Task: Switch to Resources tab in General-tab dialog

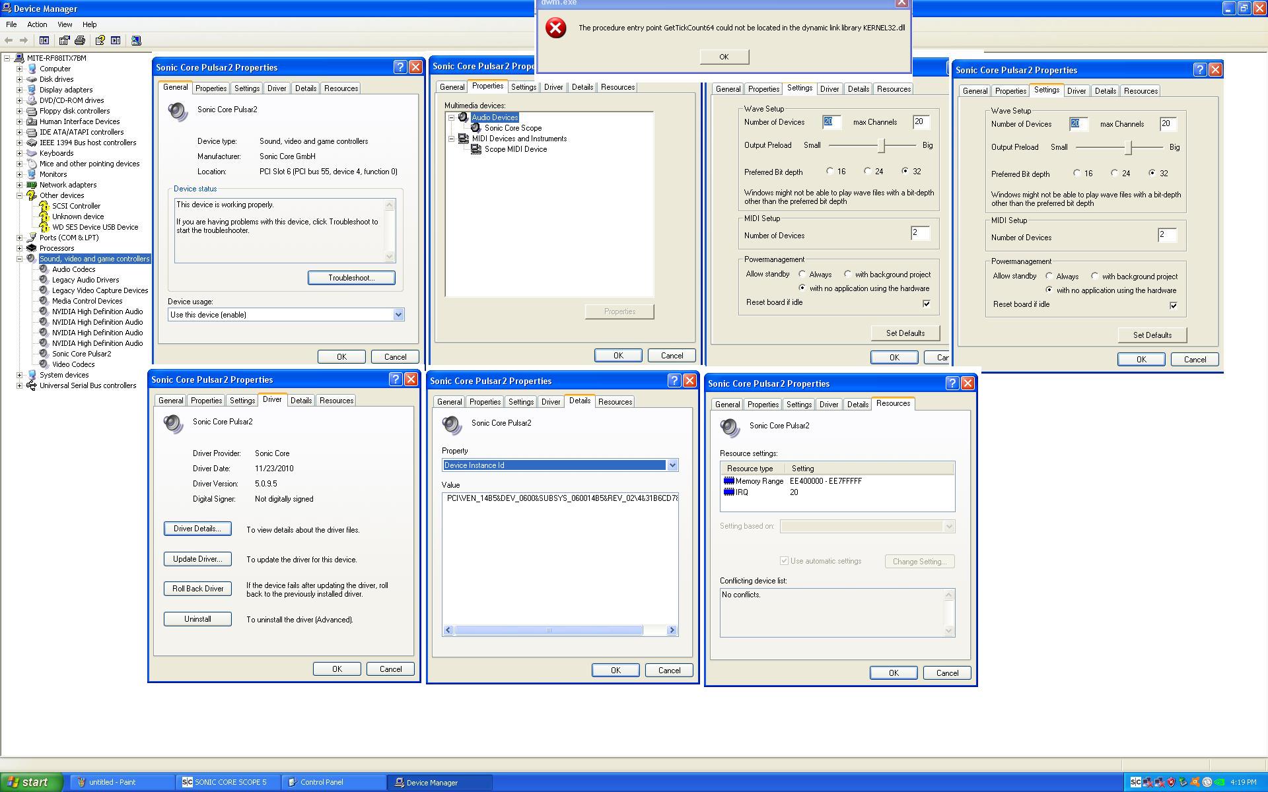Action: 341,88
